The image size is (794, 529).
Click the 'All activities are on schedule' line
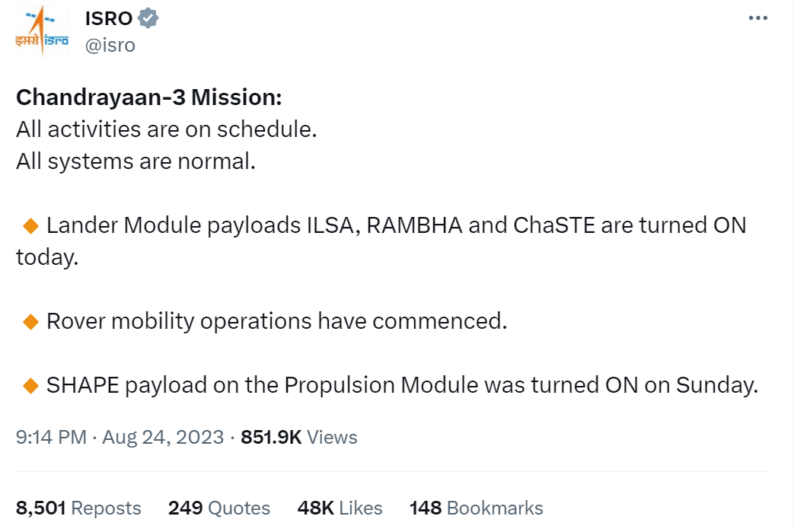(x=167, y=129)
